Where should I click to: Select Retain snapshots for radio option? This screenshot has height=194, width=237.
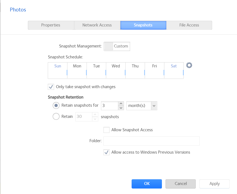pos(56,105)
